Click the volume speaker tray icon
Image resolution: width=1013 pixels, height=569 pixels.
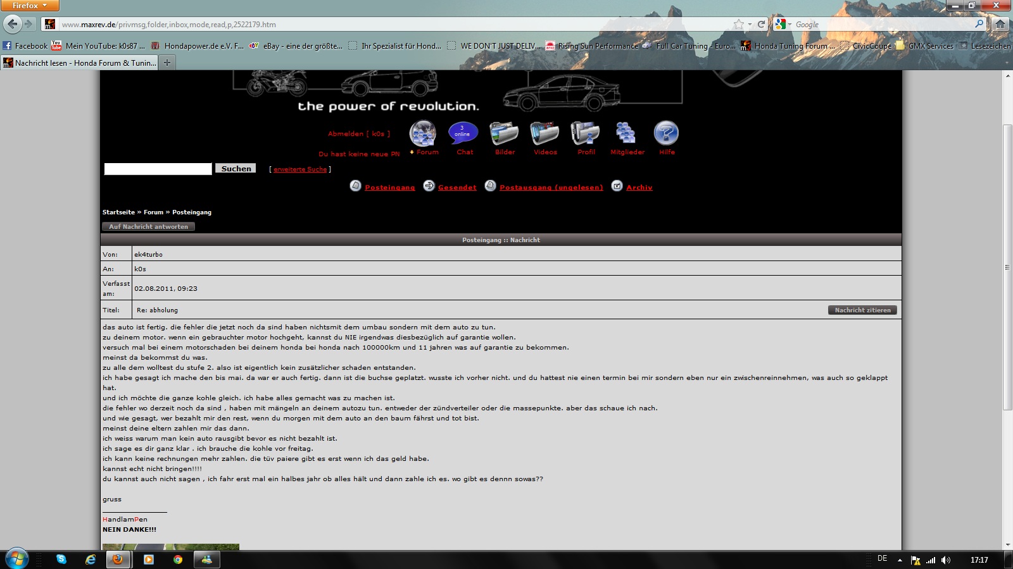pos(946,560)
